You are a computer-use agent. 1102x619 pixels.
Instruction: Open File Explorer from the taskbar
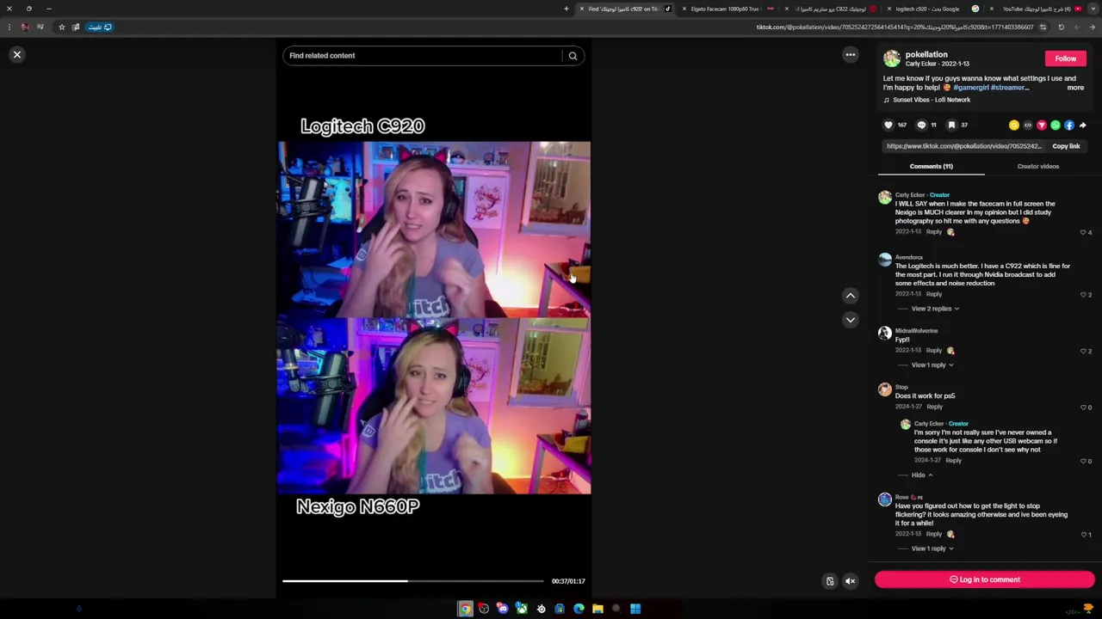coord(597,609)
